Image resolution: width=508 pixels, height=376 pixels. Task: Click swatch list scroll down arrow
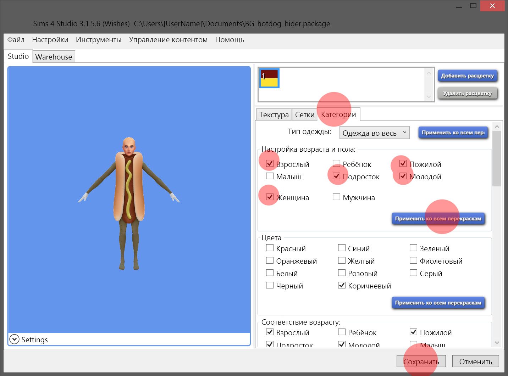(429, 96)
